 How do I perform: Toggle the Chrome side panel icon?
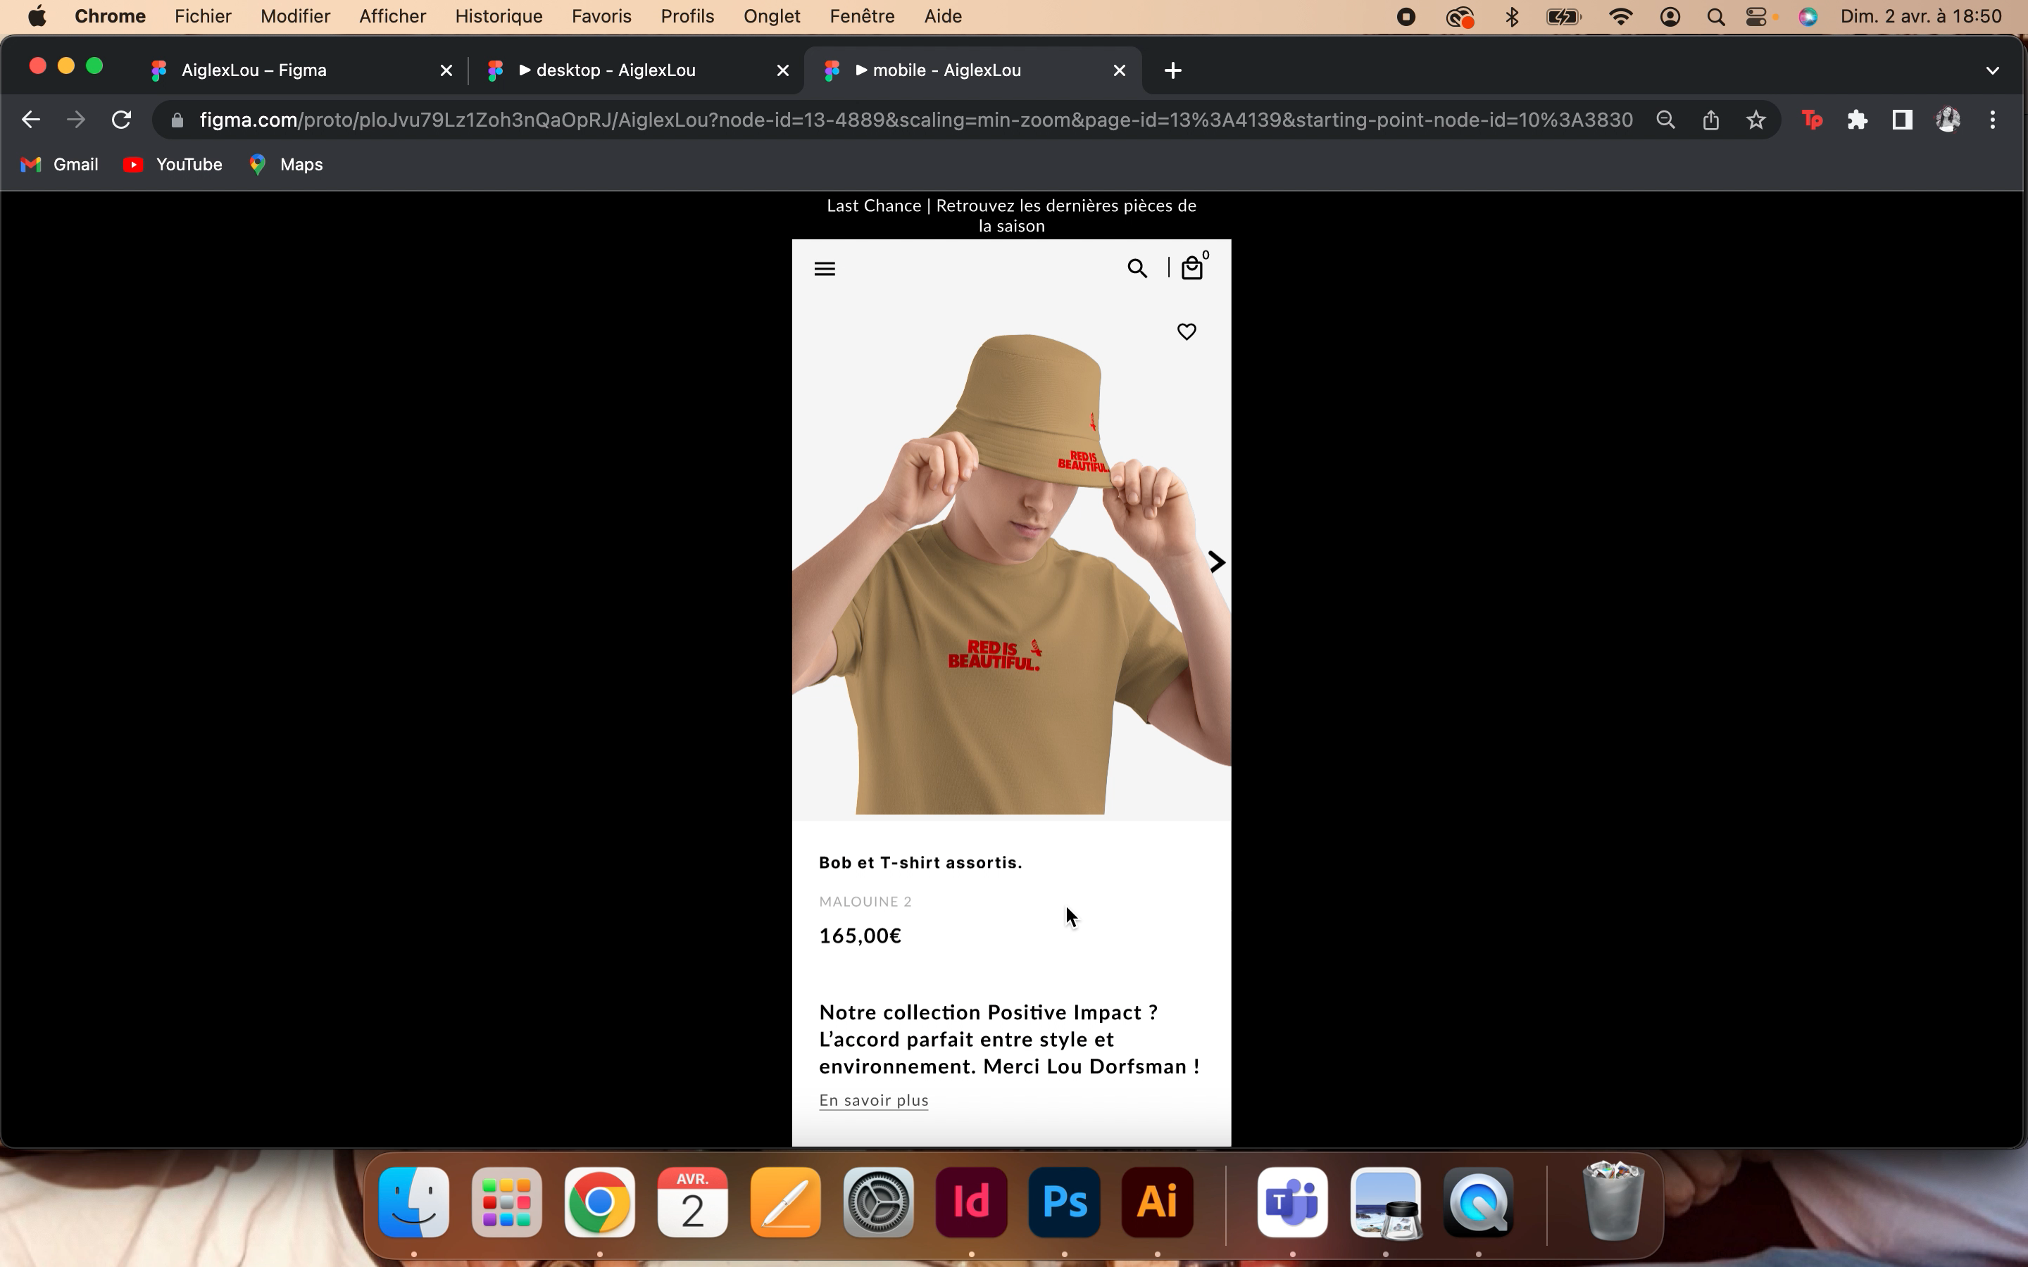click(1901, 120)
